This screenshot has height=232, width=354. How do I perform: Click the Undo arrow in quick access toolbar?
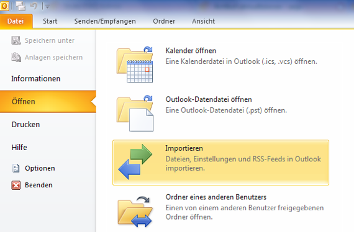click(34, 6)
